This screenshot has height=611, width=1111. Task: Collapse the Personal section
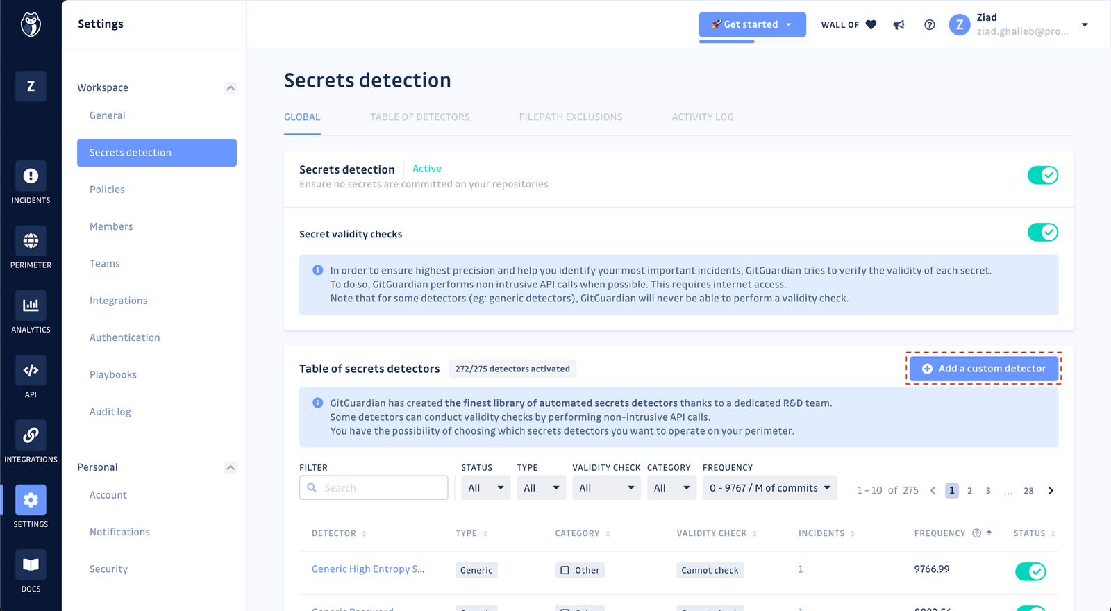coord(231,468)
